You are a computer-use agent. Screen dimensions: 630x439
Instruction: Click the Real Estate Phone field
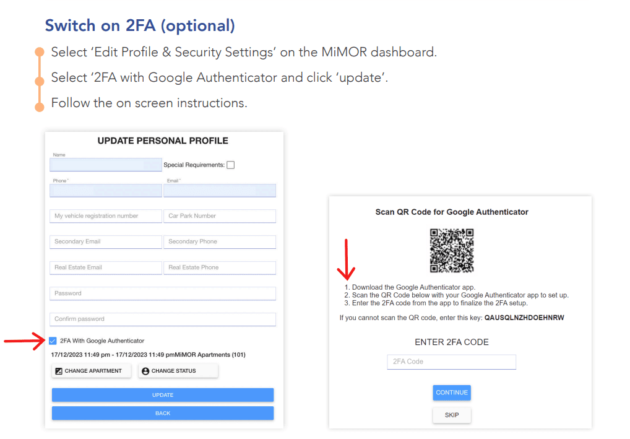220,267
